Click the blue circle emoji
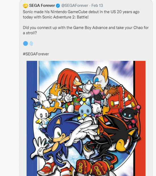 pos(26,44)
